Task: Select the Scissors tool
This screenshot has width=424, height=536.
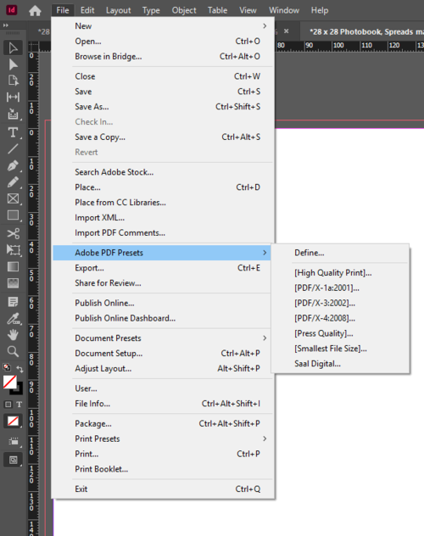Action: pos(13,233)
